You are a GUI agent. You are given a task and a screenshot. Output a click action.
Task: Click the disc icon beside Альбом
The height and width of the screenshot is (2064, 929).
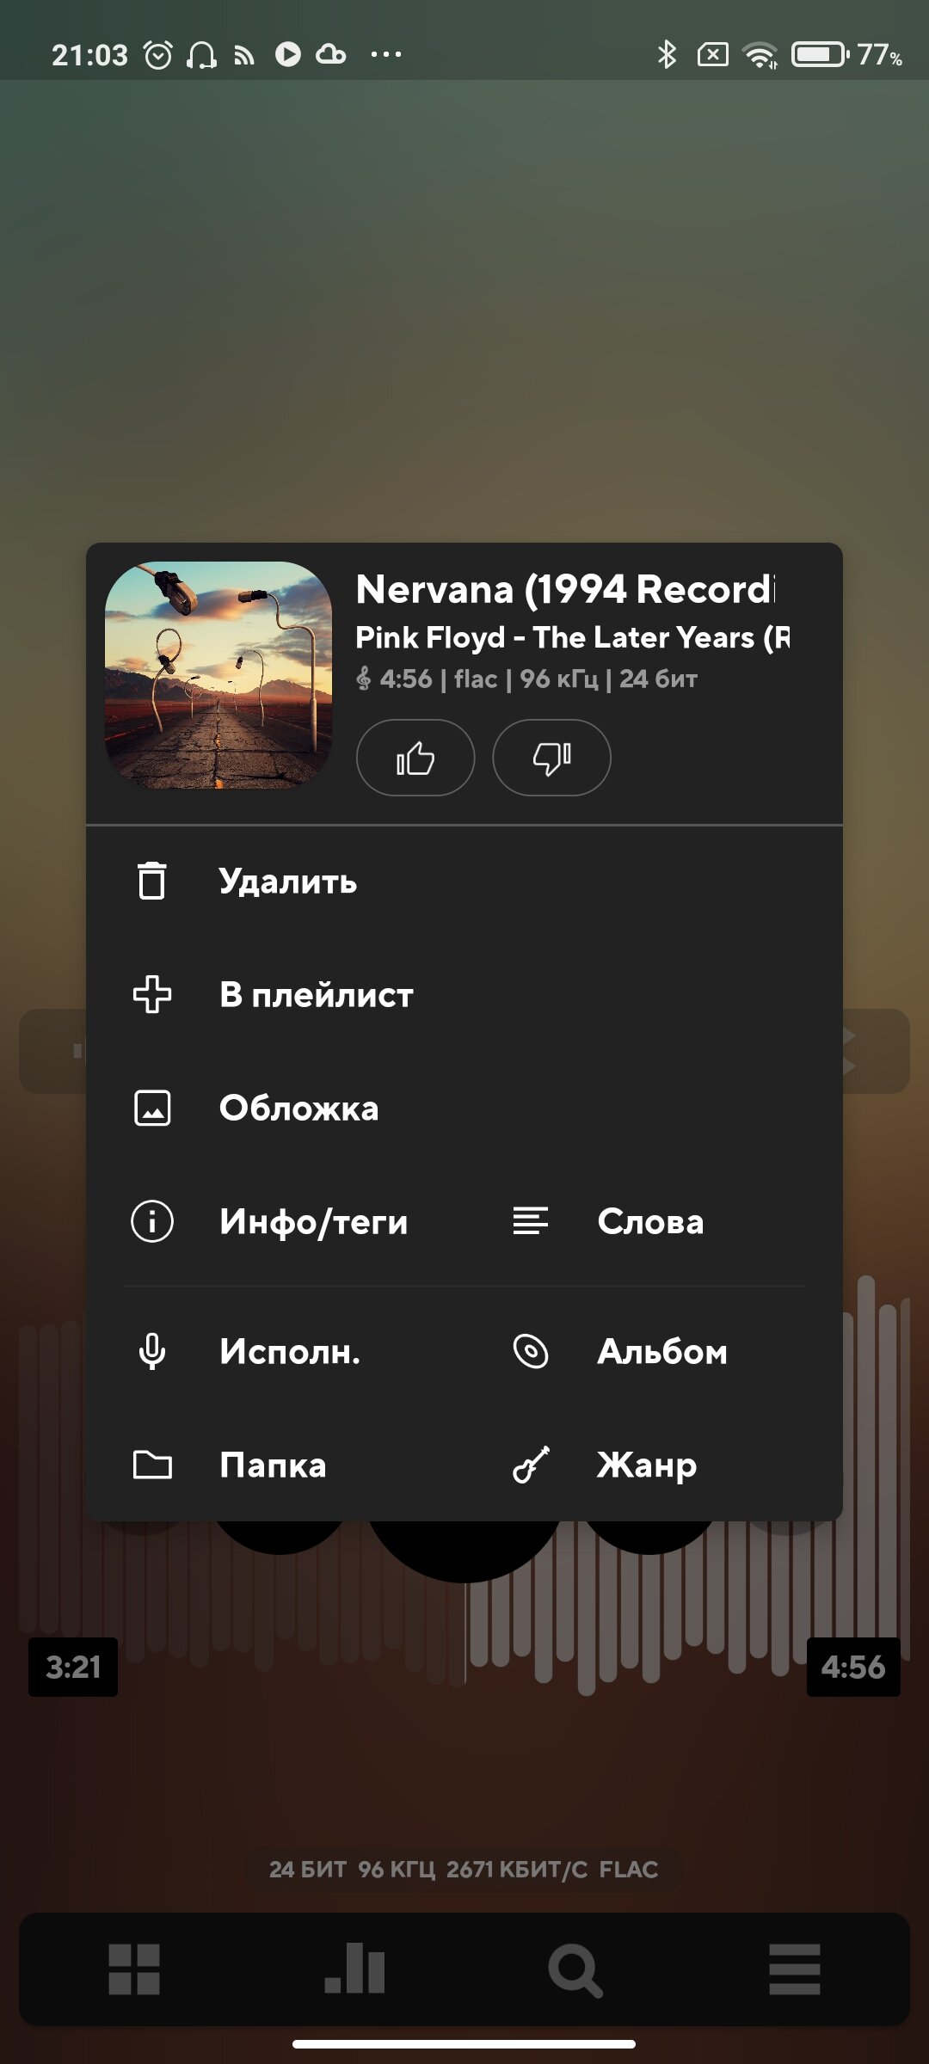pos(531,1351)
